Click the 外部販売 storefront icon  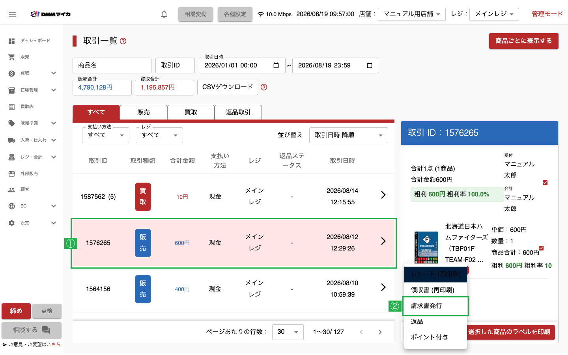click(x=12, y=174)
